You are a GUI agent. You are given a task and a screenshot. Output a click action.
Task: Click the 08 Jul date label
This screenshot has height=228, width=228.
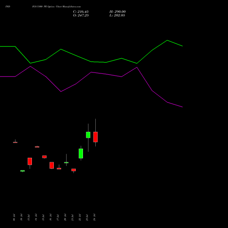14,217
